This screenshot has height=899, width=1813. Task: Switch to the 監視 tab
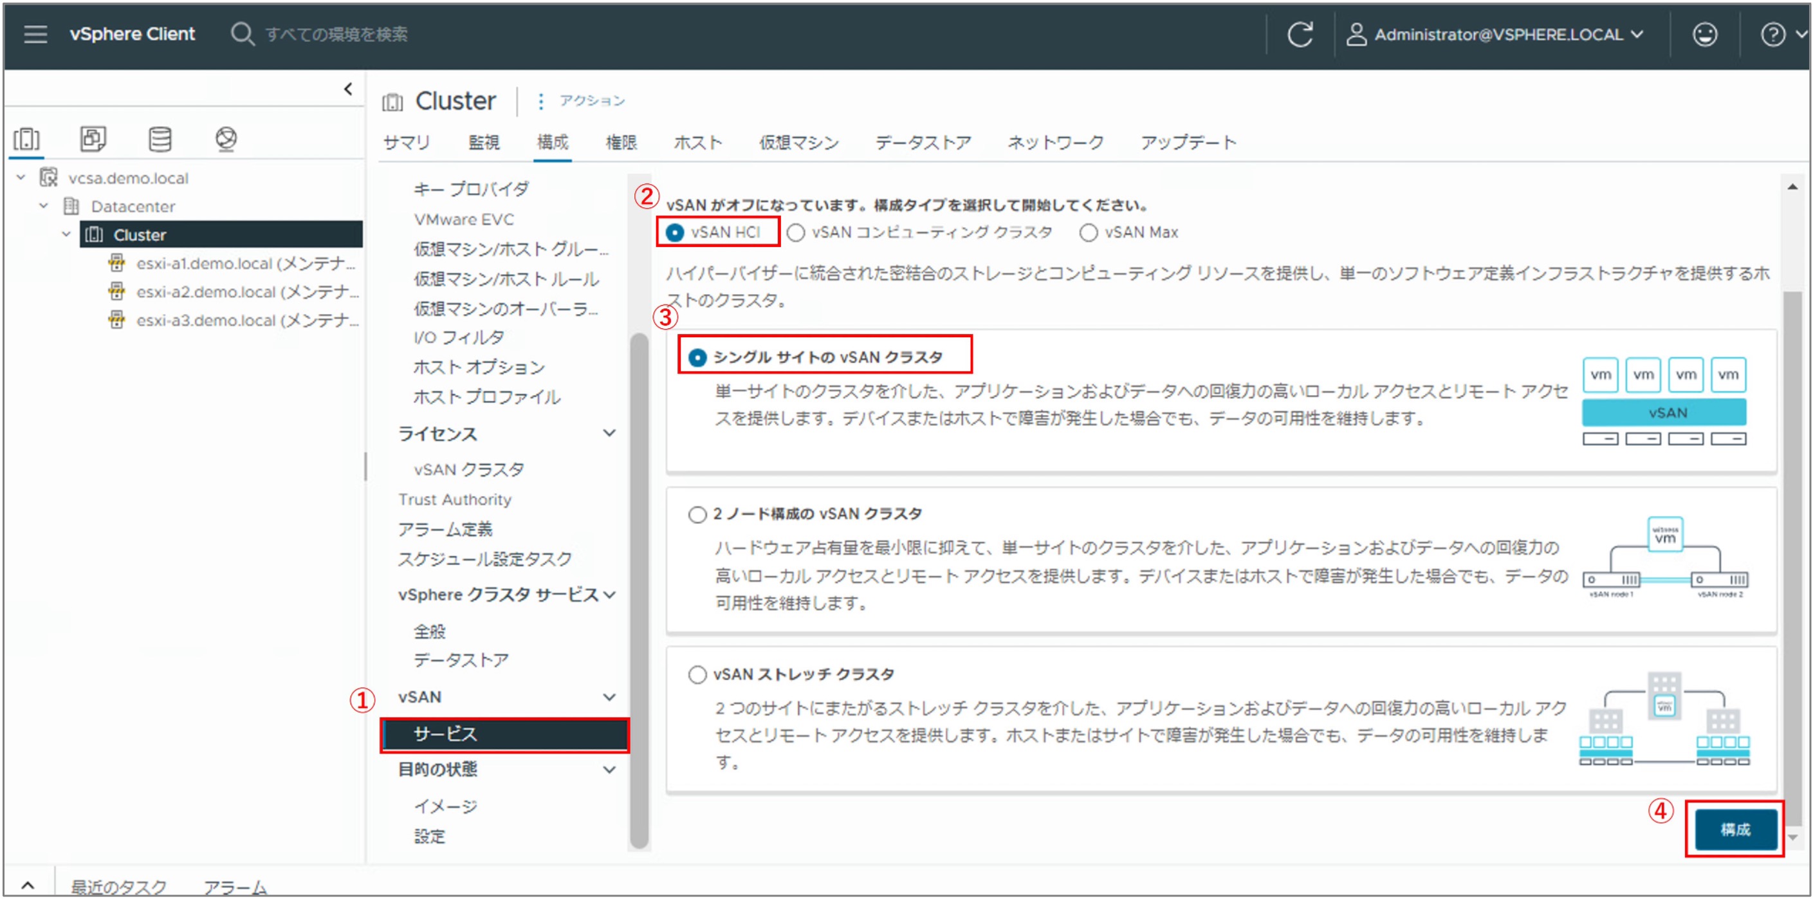[x=484, y=142]
